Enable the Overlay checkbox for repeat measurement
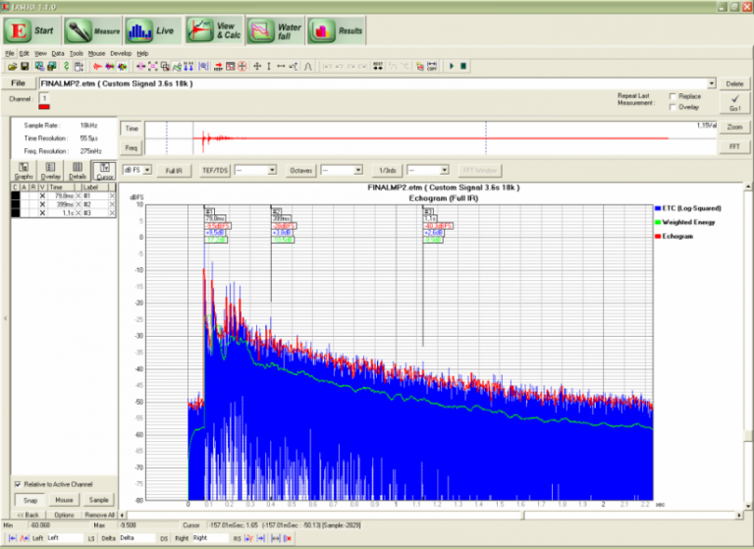754x549 pixels. pos(673,107)
